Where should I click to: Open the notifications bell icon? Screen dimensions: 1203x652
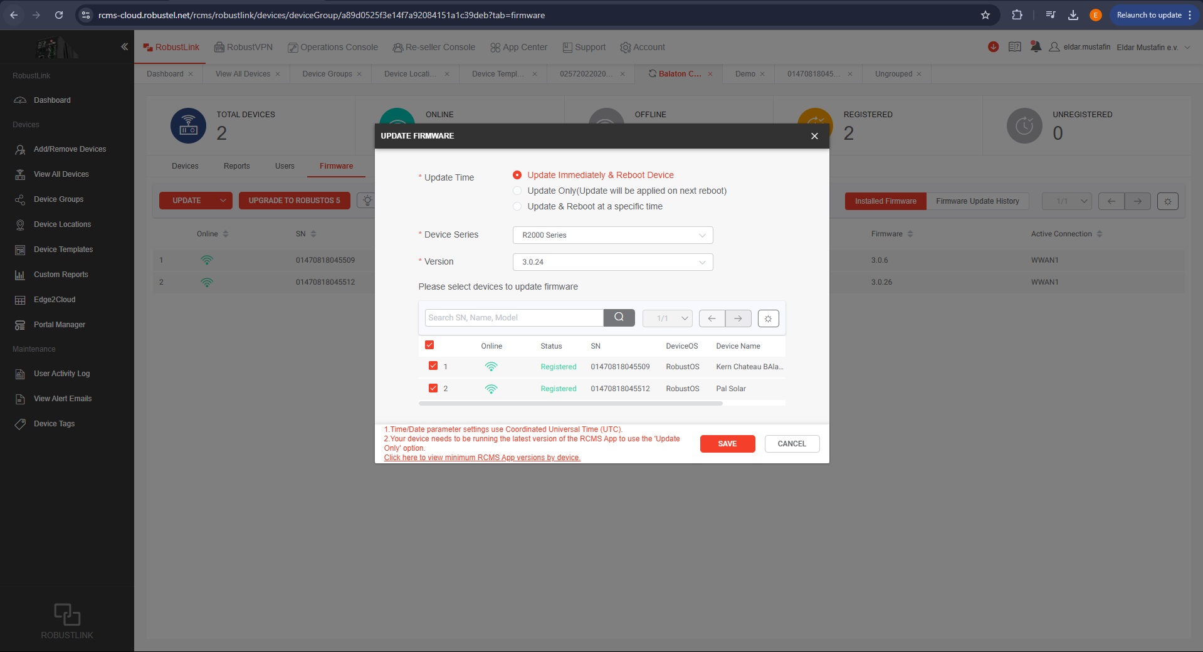pyautogui.click(x=1036, y=47)
